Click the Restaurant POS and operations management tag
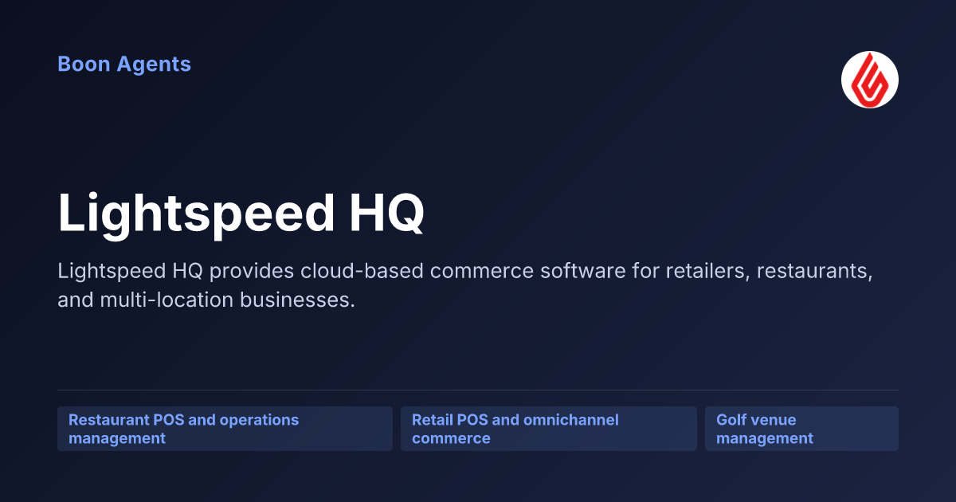Image resolution: width=956 pixels, height=502 pixels. click(x=225, y=429)
